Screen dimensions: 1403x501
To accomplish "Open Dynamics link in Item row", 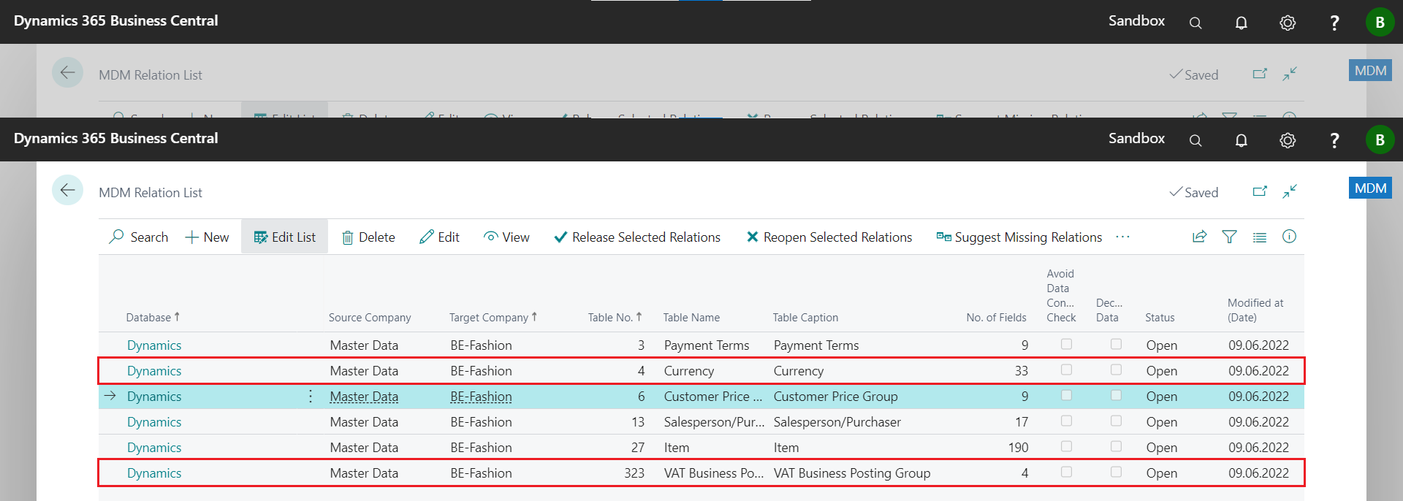I will tap(154, 447).
